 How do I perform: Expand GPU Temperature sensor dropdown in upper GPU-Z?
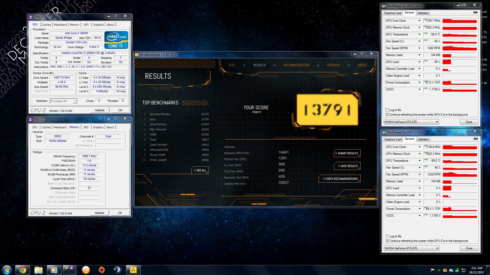(419, 34)
